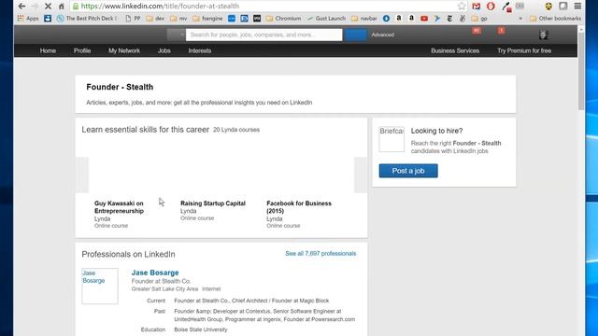Open the New York Times bookmark icon
This screenshot has width=598, height=336.
[449, 19]
